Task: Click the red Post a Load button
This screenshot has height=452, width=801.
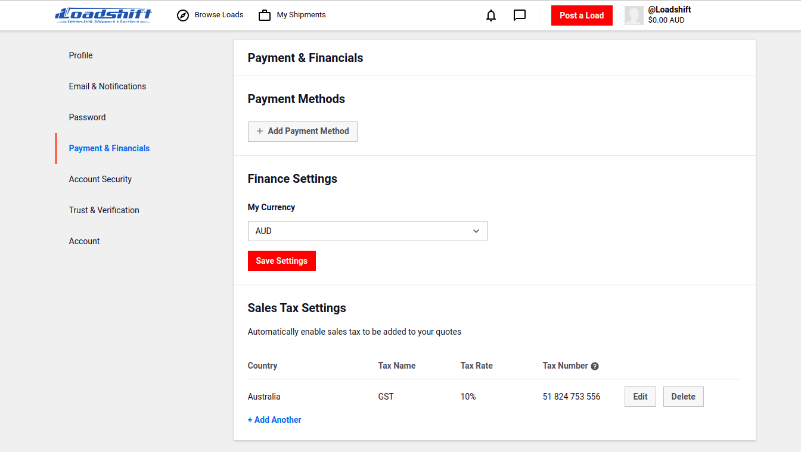Action: pyautogui.click(x=582, y=15)
